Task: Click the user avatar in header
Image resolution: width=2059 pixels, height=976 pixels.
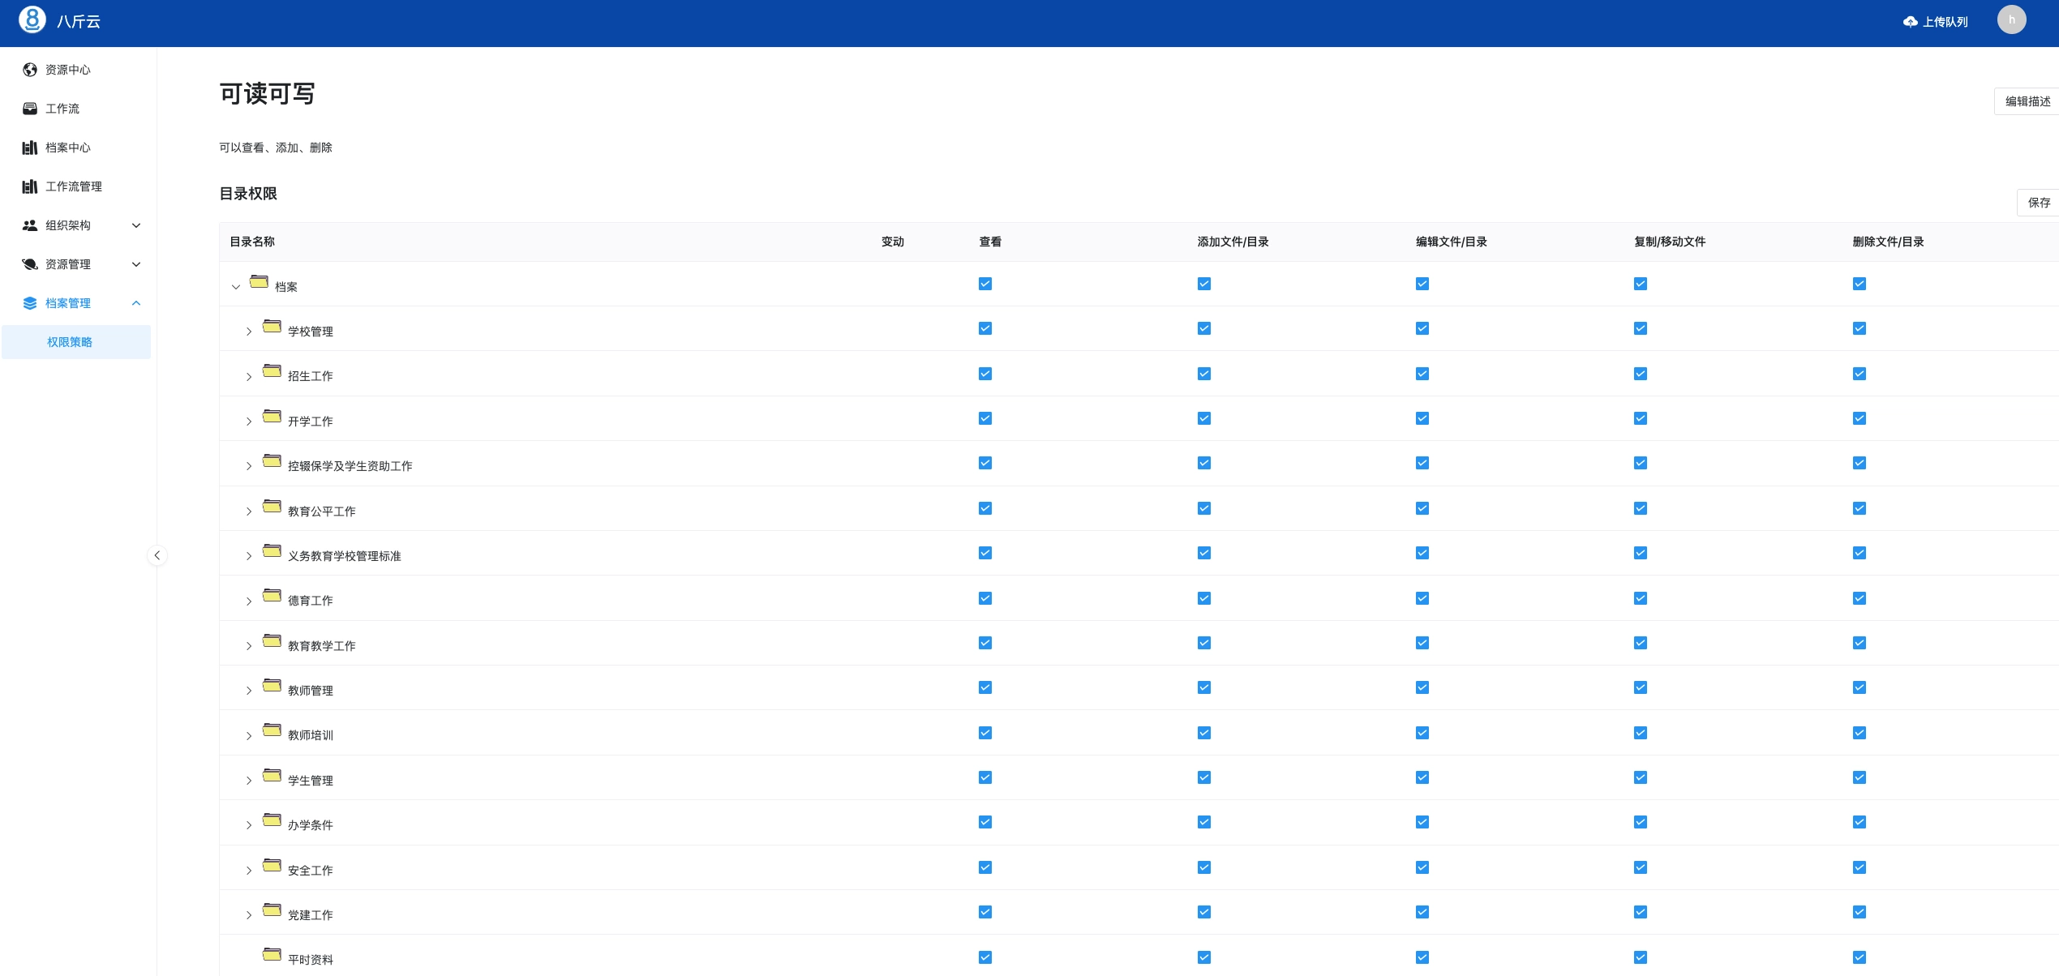Action: click(x=2010, y=20)
